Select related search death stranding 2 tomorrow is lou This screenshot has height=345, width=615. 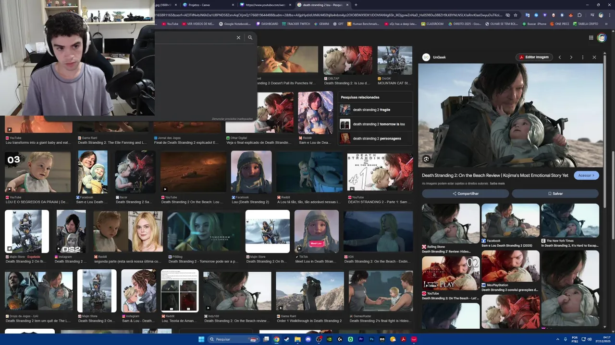pyautogui.click(x=375, y=124)
